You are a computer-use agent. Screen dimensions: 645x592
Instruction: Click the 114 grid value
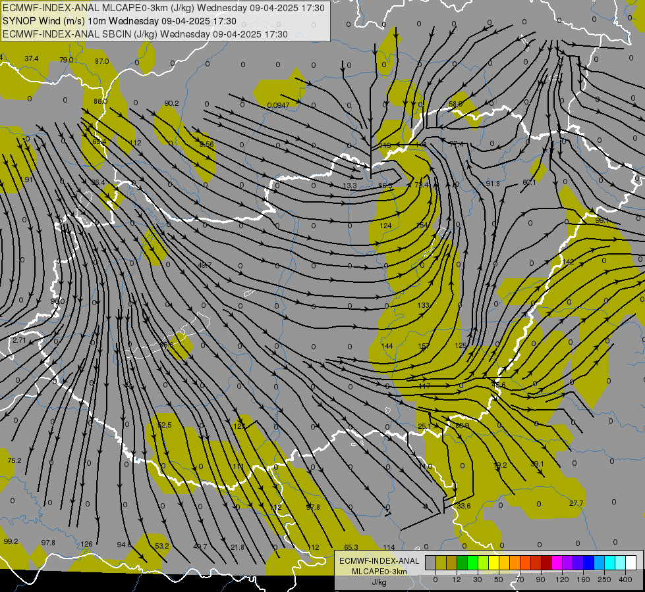pyautogui.click(x=389, y=547)
